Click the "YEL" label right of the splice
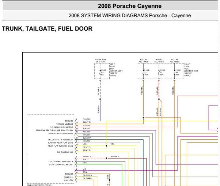Screen dimensions: 220x186 (x=113, y=144)
